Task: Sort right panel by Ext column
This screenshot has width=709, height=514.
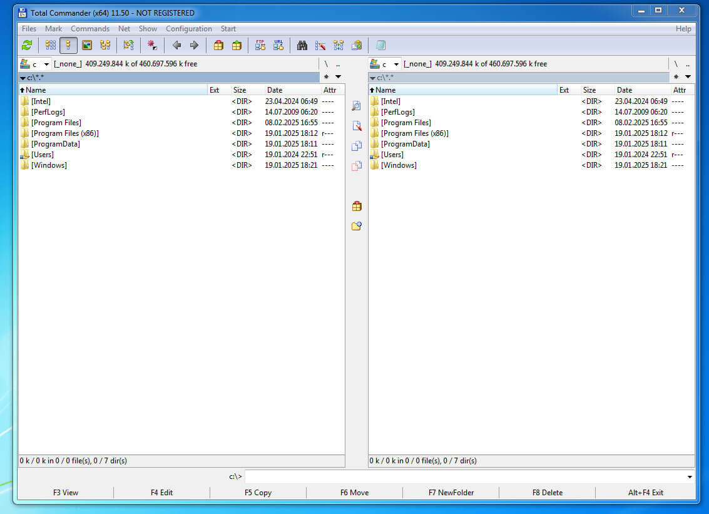Action: pyautogui.click(x=568, y=90)
